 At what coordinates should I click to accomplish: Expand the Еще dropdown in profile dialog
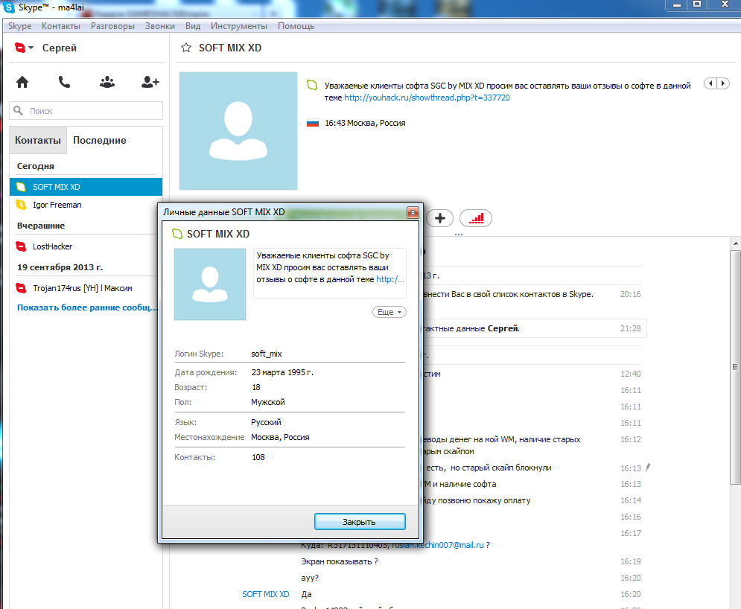389,312
